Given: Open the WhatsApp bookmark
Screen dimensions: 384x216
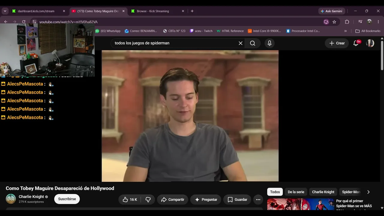Looking at the screenshot, I should (108, 31).
